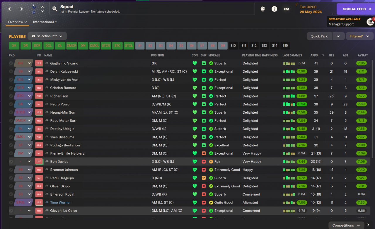Click the Squad search field
375x229 pixels.
click(152, 9)
